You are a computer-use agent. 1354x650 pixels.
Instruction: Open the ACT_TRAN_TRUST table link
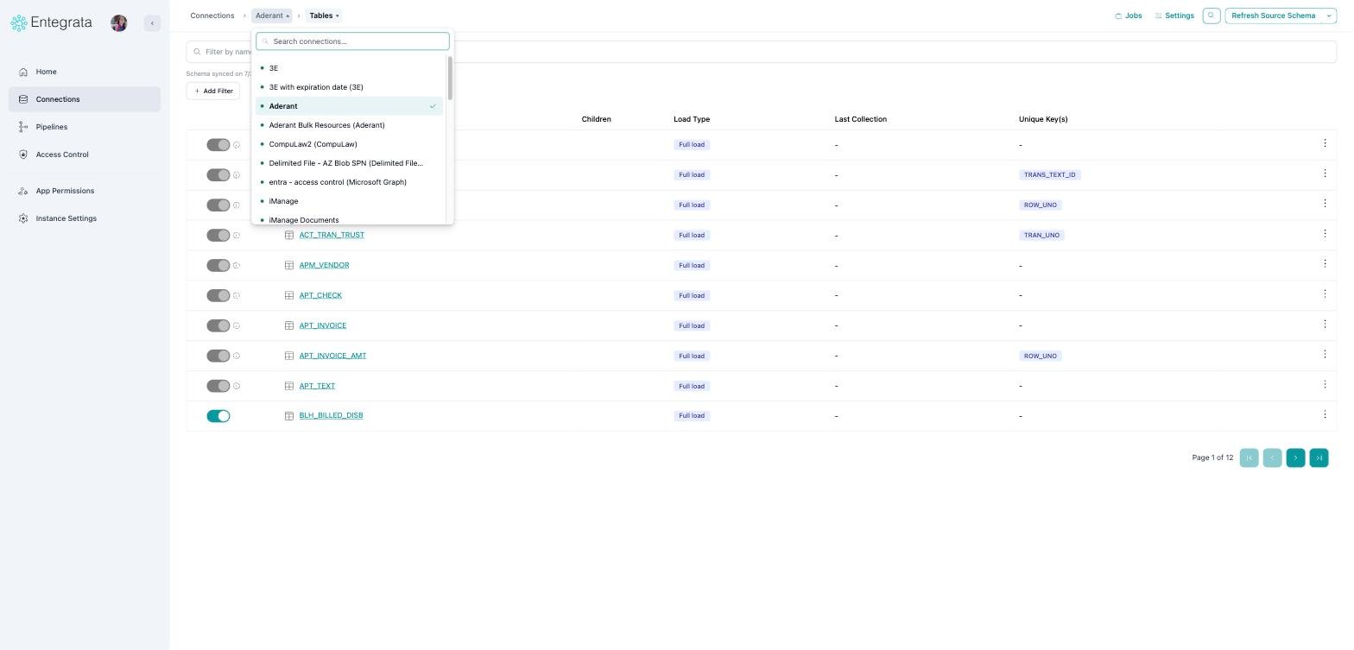click(x=332, y=235)
